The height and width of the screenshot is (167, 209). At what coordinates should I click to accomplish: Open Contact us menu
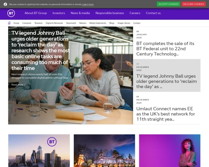coord(153,13)
